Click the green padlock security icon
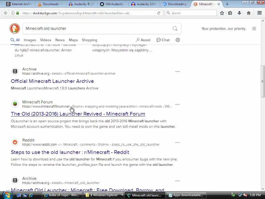Screen dimensions: 265x199 coord(18,13)
